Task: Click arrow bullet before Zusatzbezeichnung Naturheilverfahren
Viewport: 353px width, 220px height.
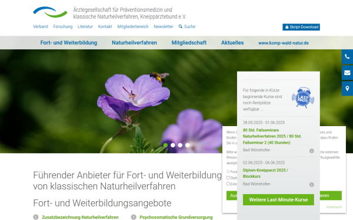Action: 35,217
